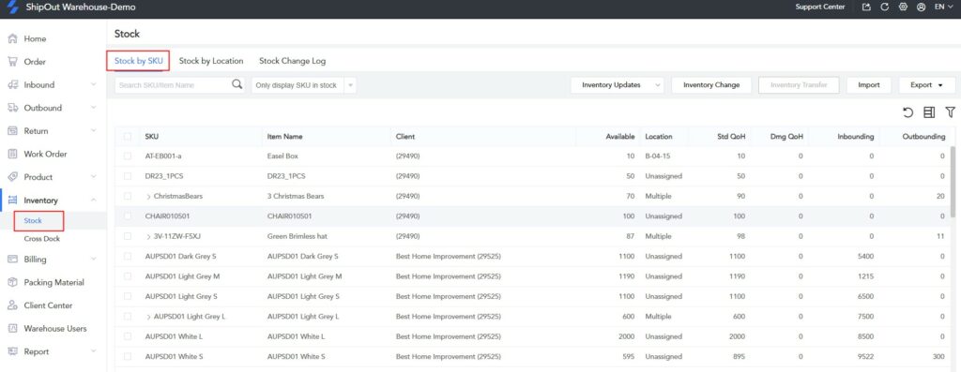Open the share/export icon in header
The height and width of the screenshot is (372, 961).
point(866,7)
